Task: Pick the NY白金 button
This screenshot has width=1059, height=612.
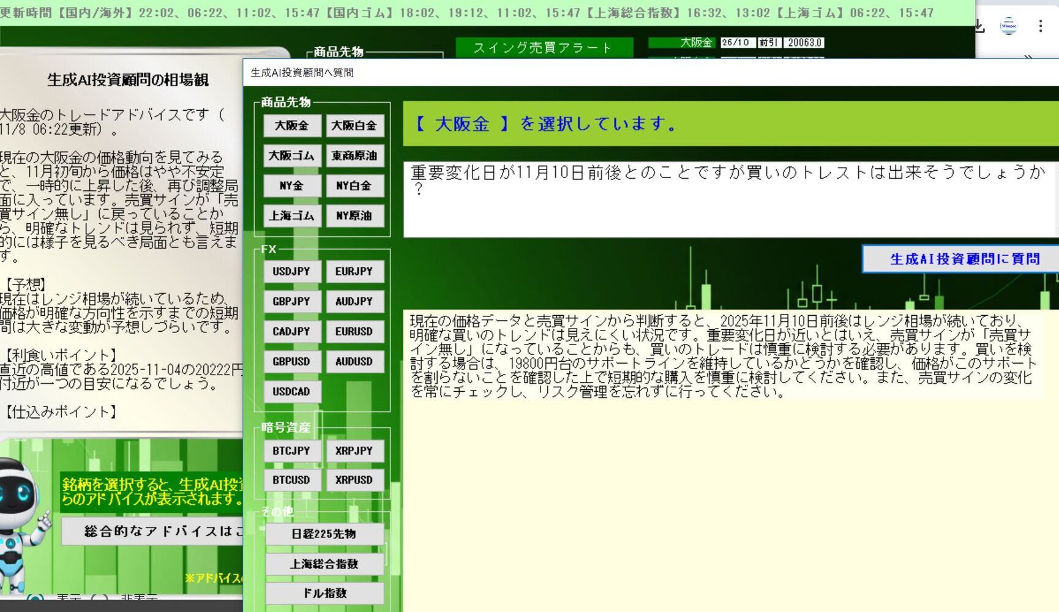Action: pyautogui.click(x=354, y=185)
